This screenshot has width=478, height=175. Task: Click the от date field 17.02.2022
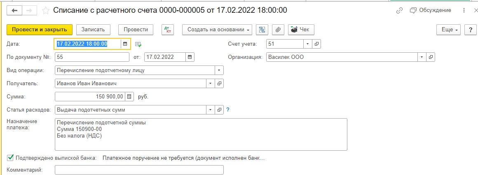[165, 57]
